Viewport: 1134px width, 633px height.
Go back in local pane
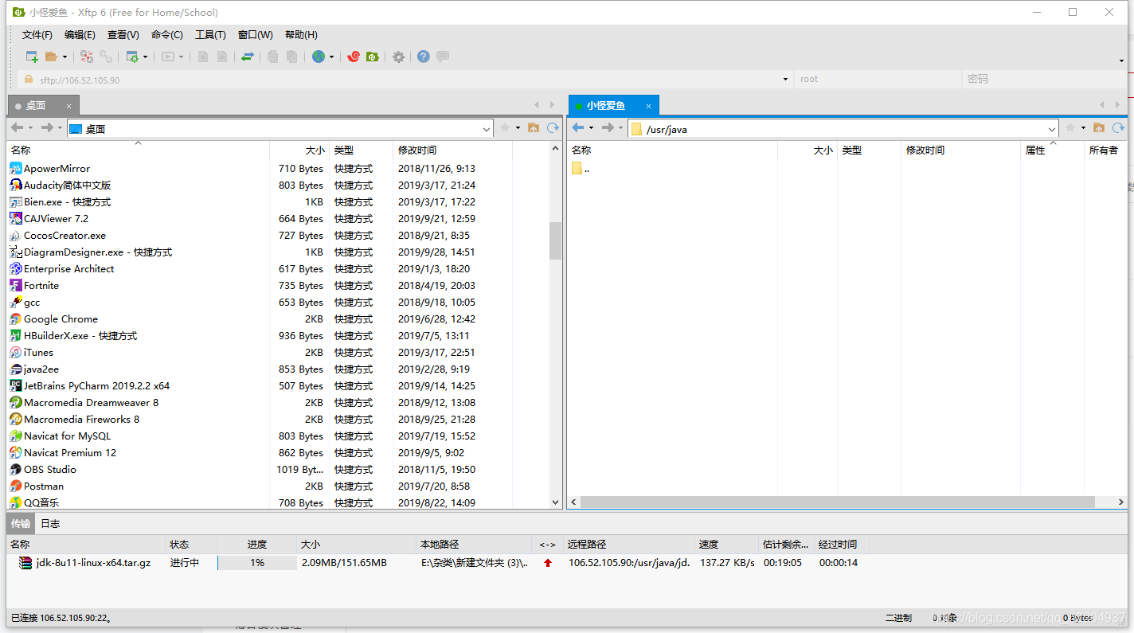[x=17, y=127]
